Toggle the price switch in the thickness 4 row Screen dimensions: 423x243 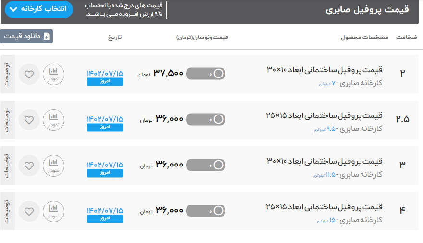(x=206, y=211)
